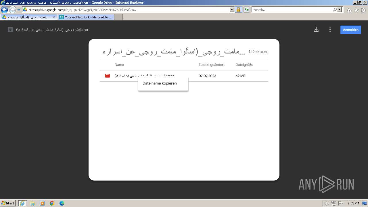Click the Anmelden sign-in button
The image size is (368, 207).
[350, 30]
